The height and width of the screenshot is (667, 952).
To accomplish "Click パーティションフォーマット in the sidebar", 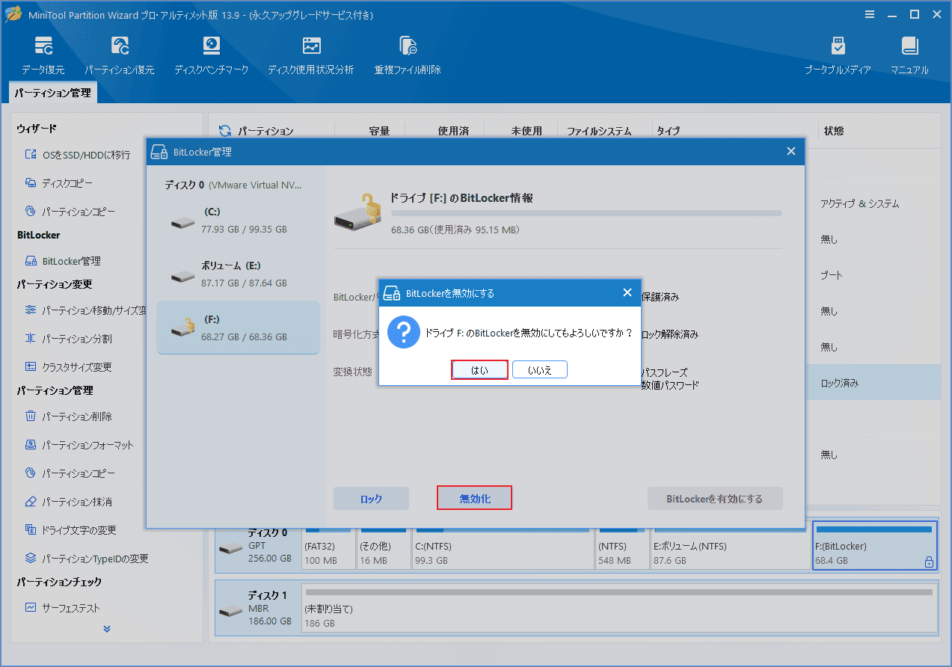I will [79, 445].
